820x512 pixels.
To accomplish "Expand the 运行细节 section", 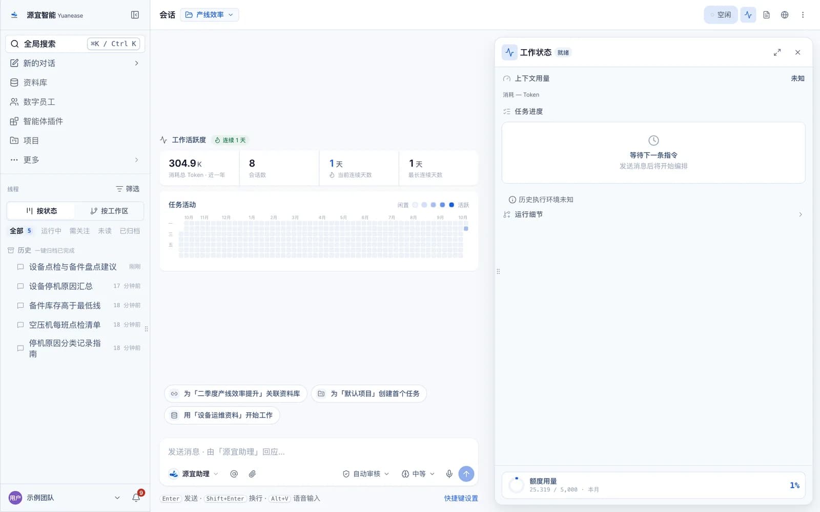I will (x=653, y=215).
